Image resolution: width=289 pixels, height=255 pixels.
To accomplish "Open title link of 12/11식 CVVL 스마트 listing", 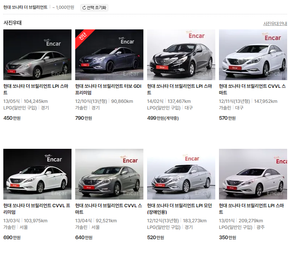I will pos(252,89).
